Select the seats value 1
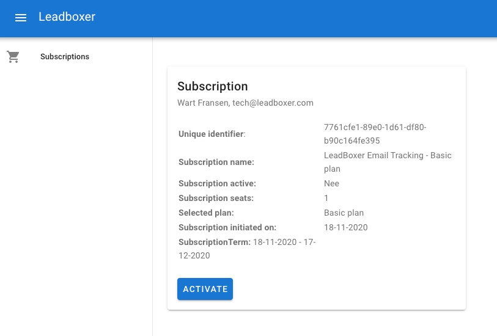The image size is (497, 336). (x=326, y=198)
